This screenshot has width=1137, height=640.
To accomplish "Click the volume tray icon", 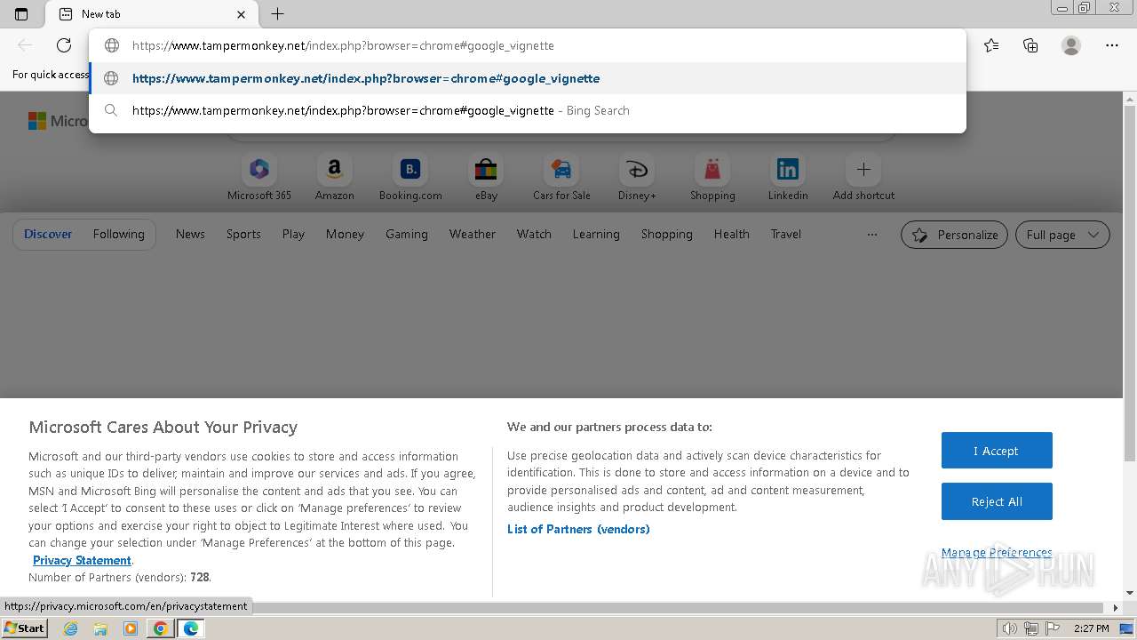I will [x=1009, y=628].
